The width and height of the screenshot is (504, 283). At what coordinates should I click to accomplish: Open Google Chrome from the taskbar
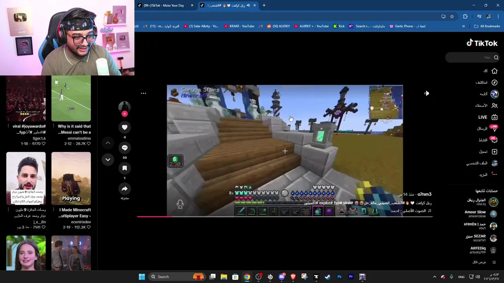click(x=247, y=277)
